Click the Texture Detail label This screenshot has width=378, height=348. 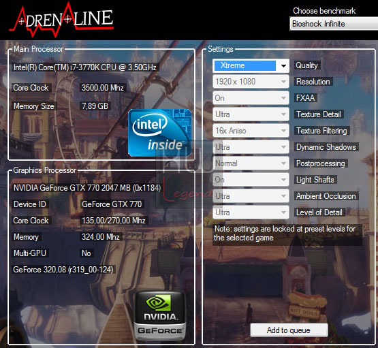click(319, 114)
